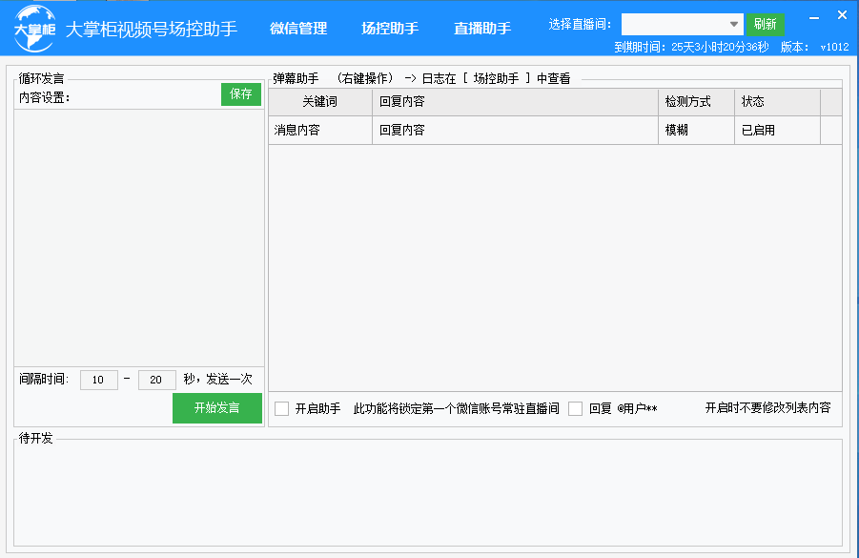Click the 大掌柜 globe logo icon

pyautogui.click(x=34, y=29)
